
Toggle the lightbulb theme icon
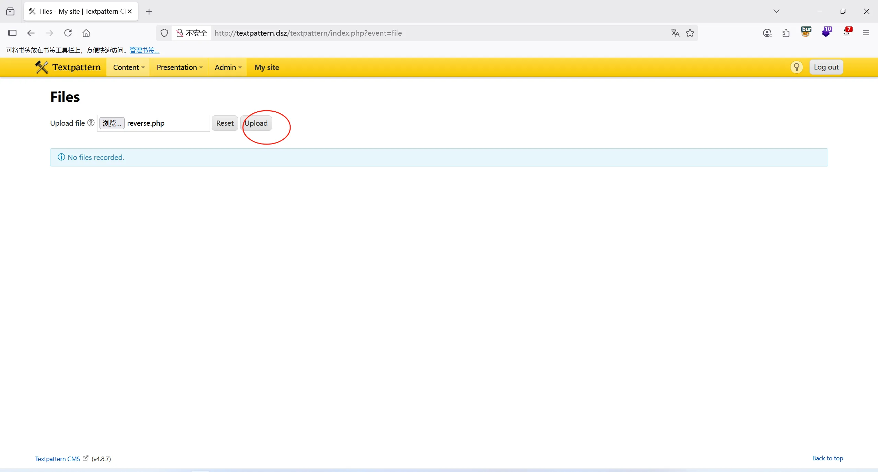pos(796,67)
